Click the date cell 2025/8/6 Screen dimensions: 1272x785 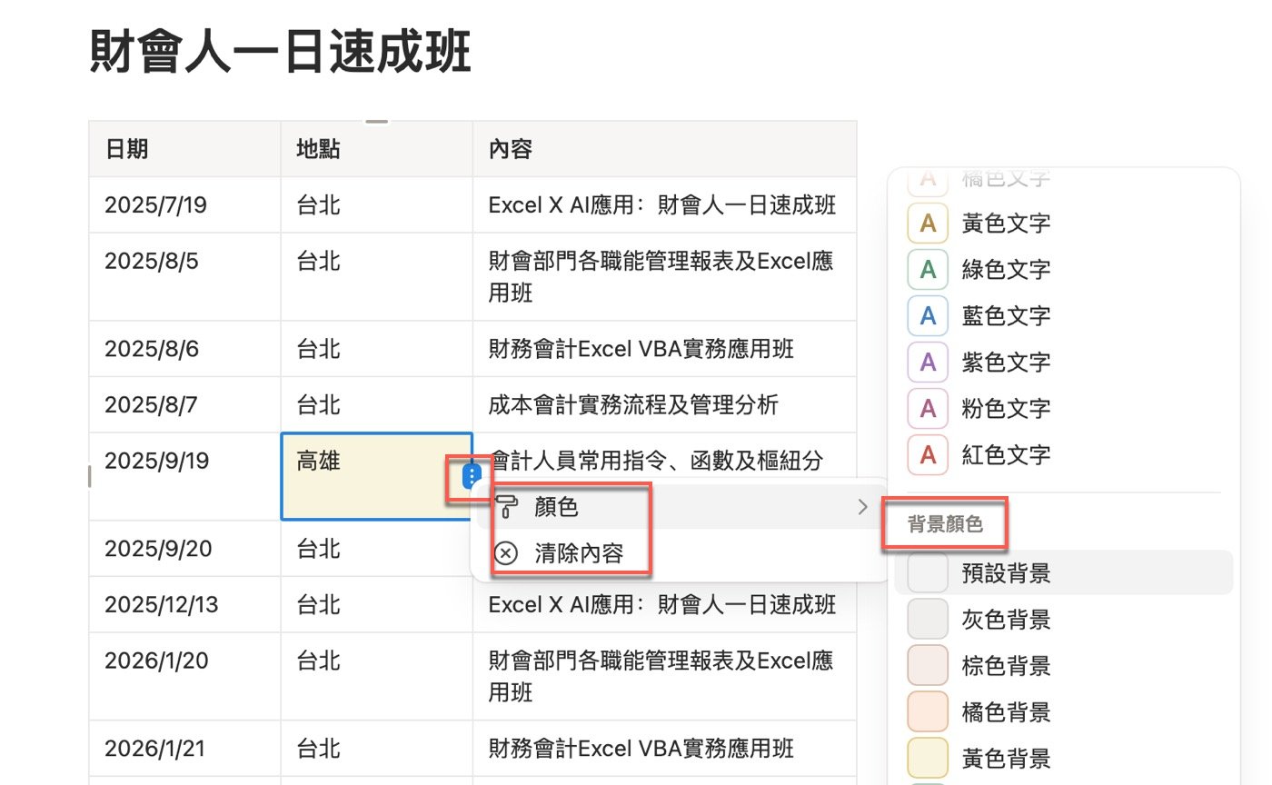[x=184, y=349]
